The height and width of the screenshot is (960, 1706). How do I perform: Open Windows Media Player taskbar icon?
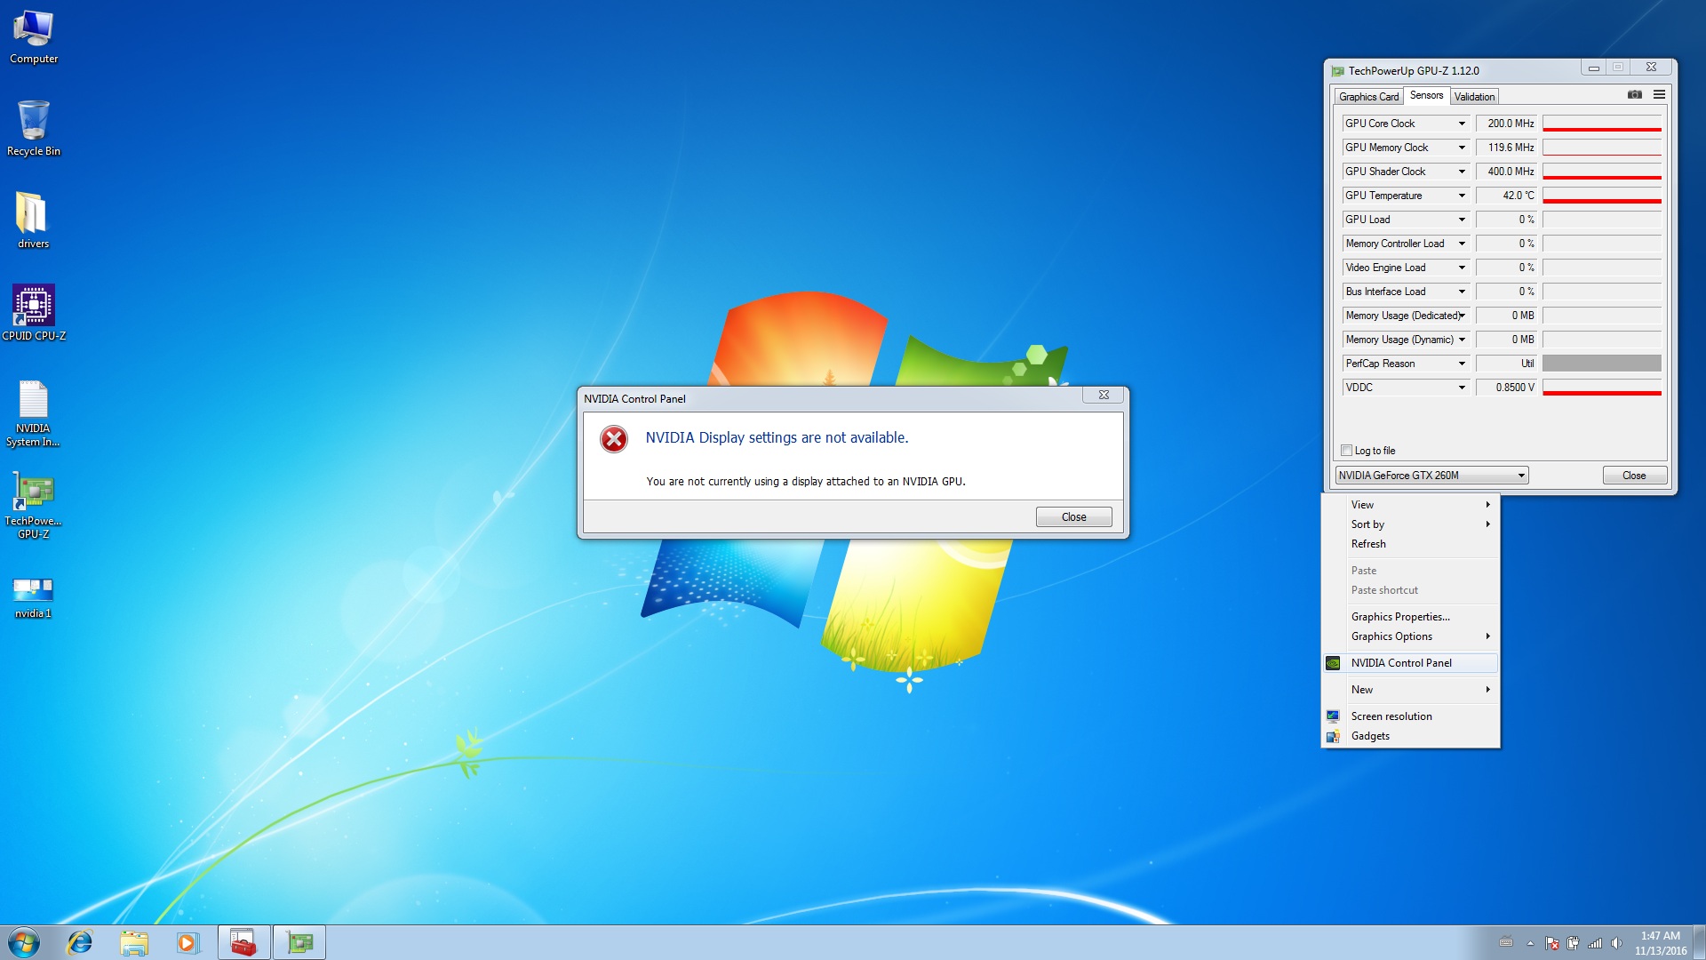tap(187, 942)
